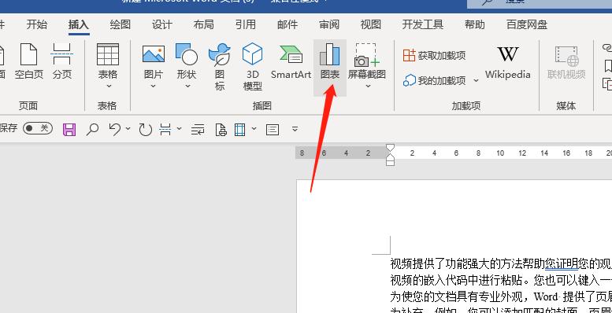
Task: Insert a page break with 分页
Action: [x=62, y=62]
